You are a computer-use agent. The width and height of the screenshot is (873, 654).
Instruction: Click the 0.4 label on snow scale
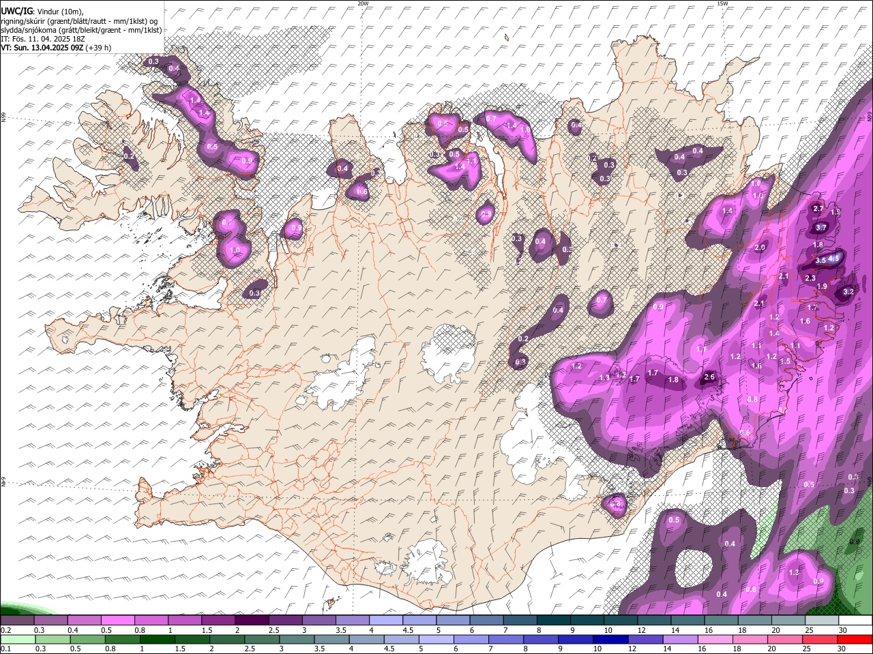pyautogui.click(x=73, y=630)
